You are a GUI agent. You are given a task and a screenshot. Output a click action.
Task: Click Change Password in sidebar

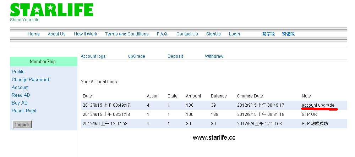30,80
